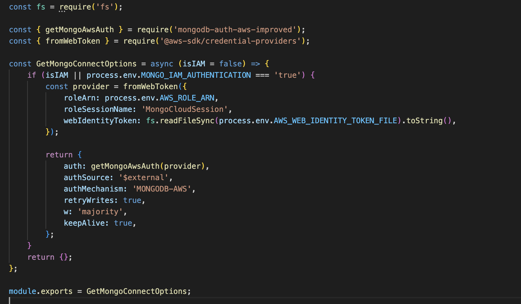Click the 'majority' write concern string
This screenshot has height=304, width=521.
click(101, 211)
